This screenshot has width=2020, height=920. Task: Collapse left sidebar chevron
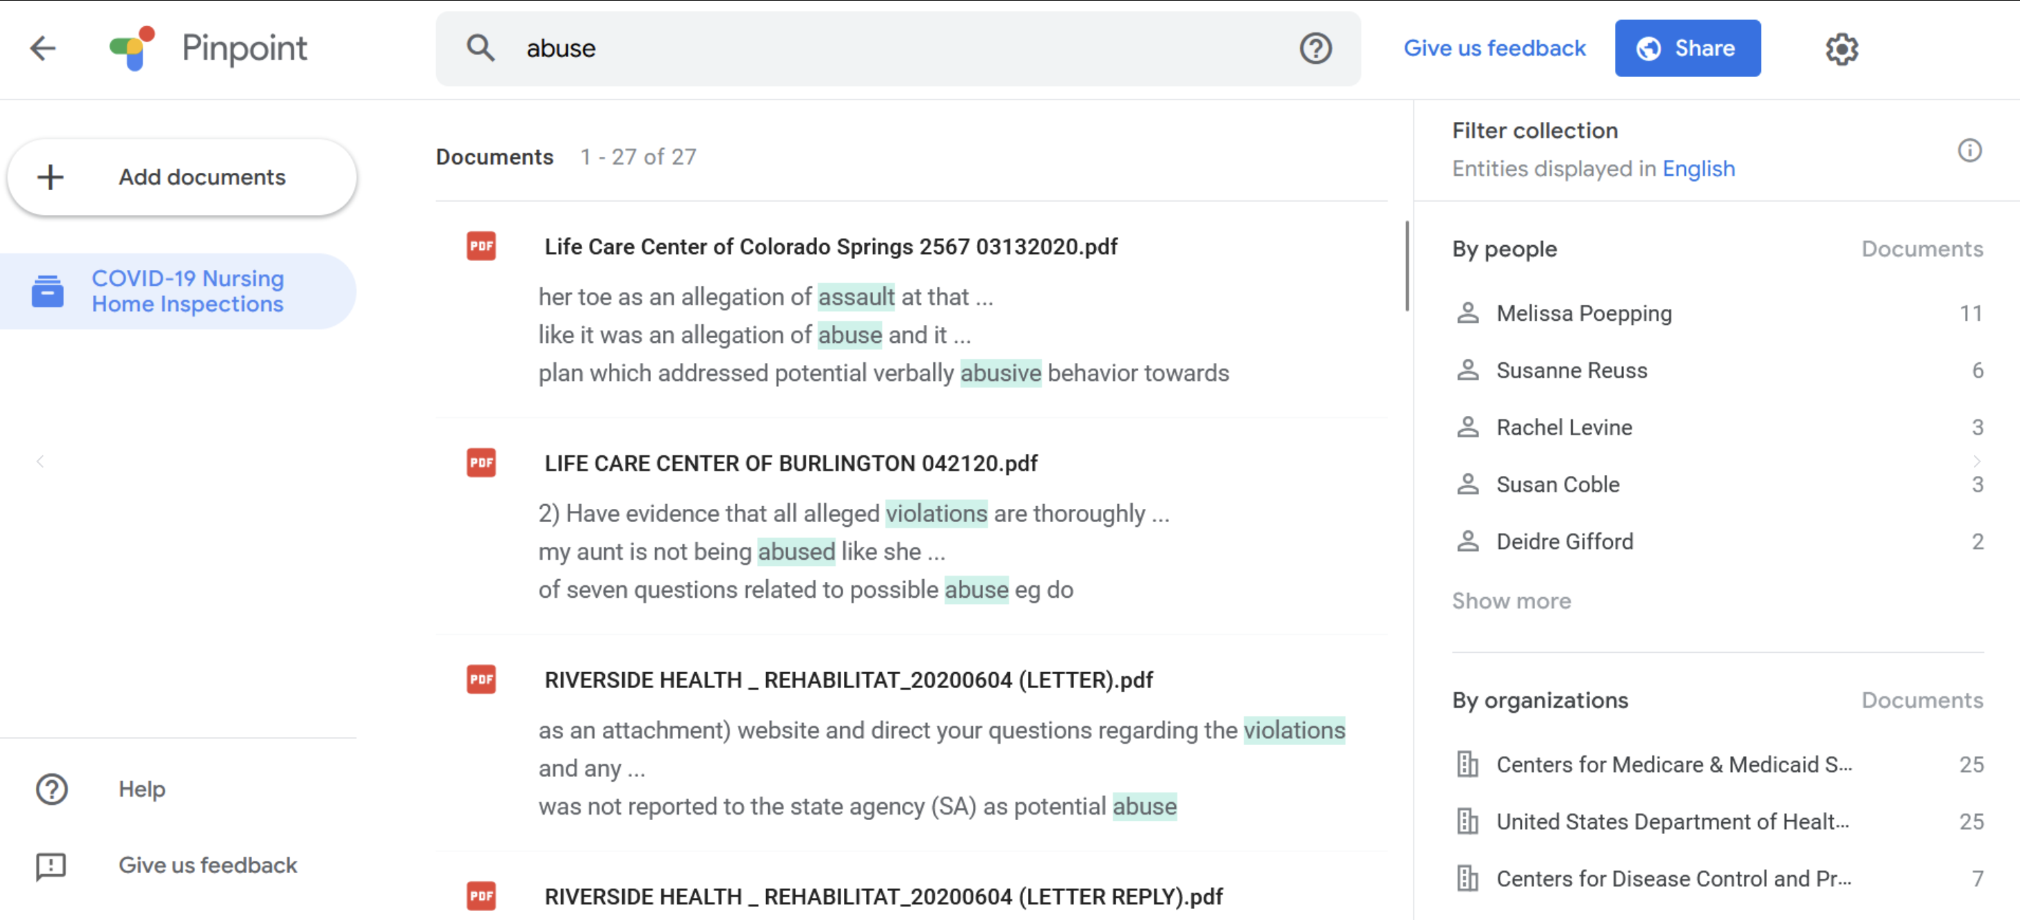pyautogui.click(x=40, y=461)
